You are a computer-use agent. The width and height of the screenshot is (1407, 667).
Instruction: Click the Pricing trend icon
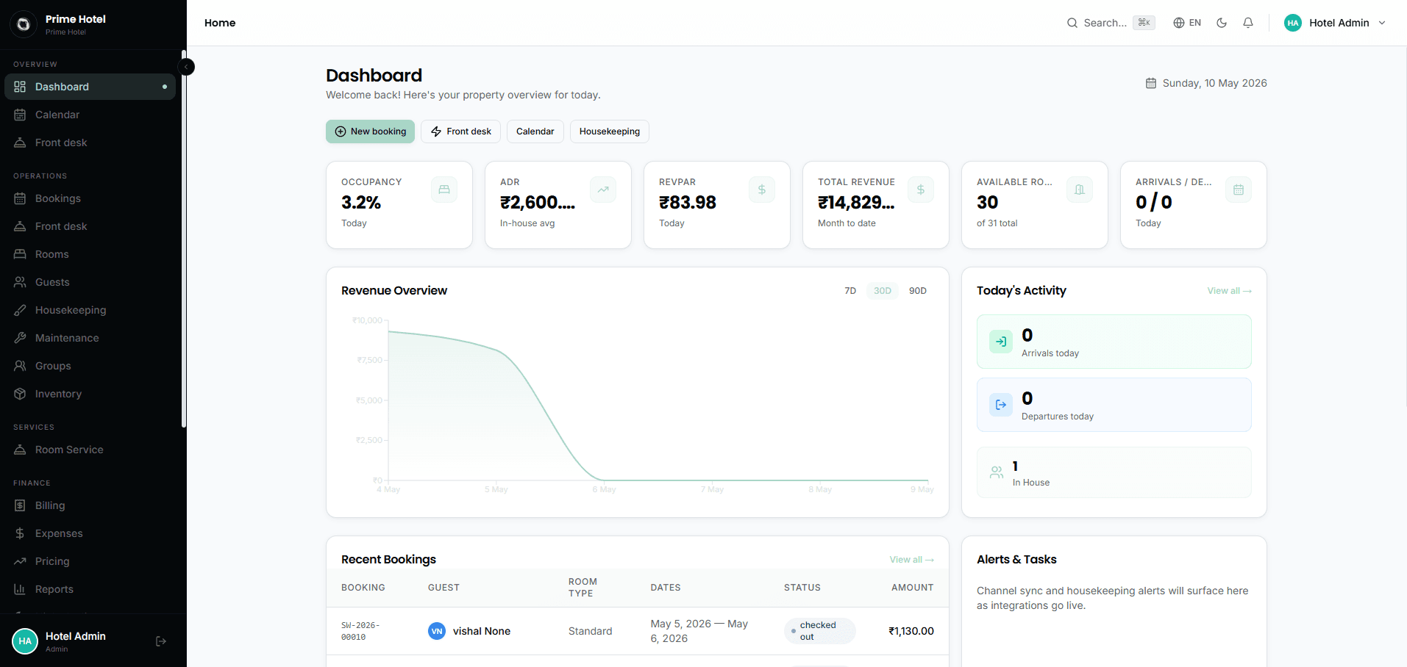point(20,561)
